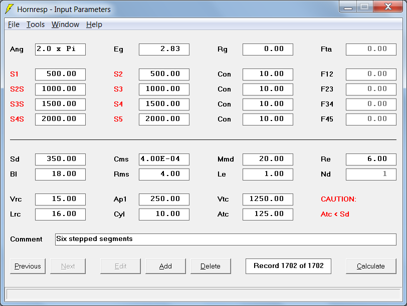
Task: Select the Con field beside F12
Action: [268, 74]
